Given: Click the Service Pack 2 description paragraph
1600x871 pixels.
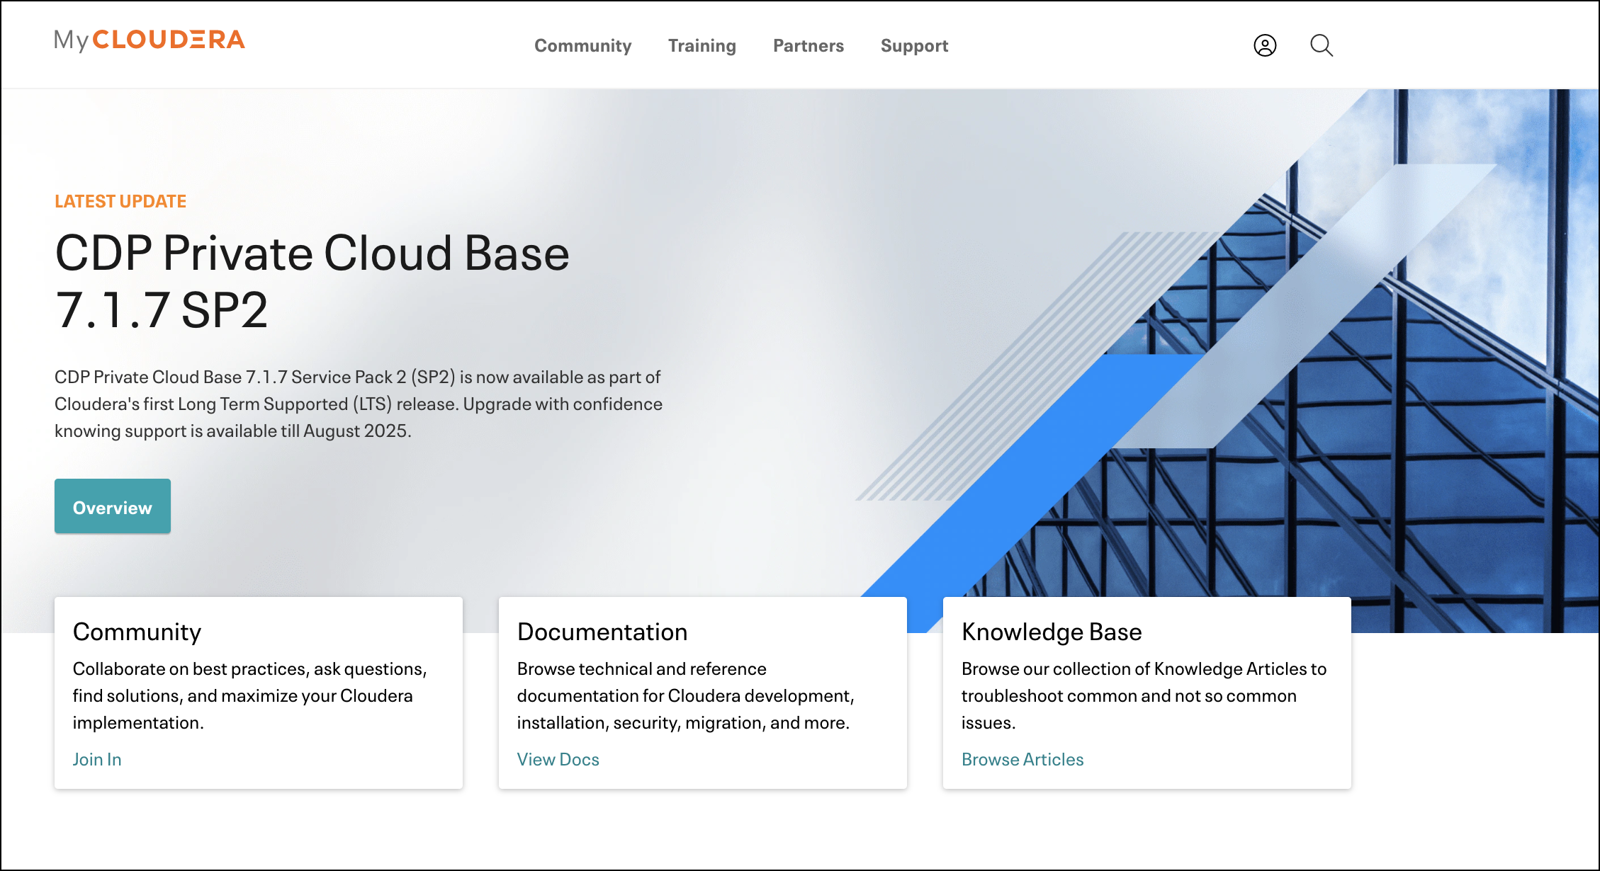Looking at the screenshot, I should click(358, 404).
